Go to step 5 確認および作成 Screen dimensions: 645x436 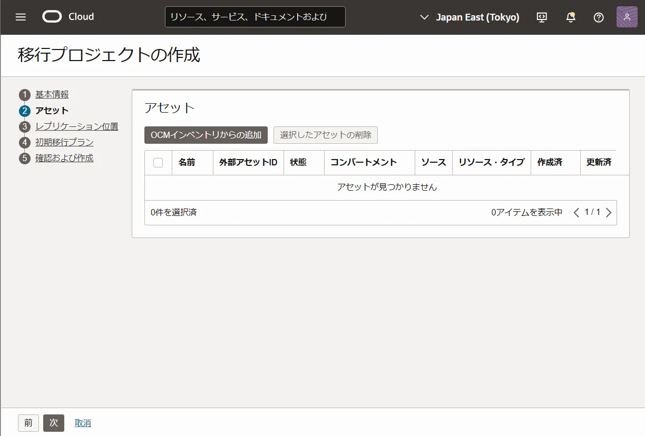pos(64,158)
